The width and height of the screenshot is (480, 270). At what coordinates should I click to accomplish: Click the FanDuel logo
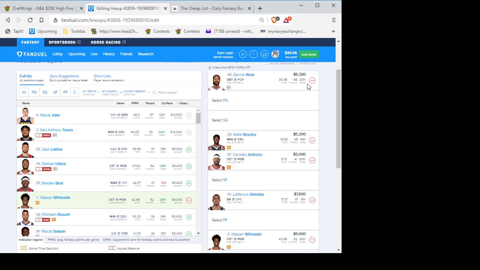(x=32, y=54)
